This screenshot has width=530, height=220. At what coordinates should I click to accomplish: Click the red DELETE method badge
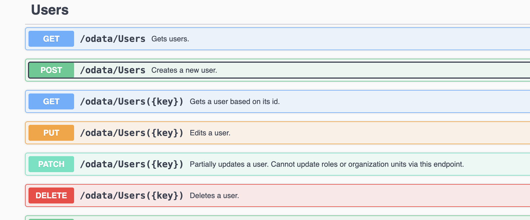pyautogui.click(x=51, y=195)
